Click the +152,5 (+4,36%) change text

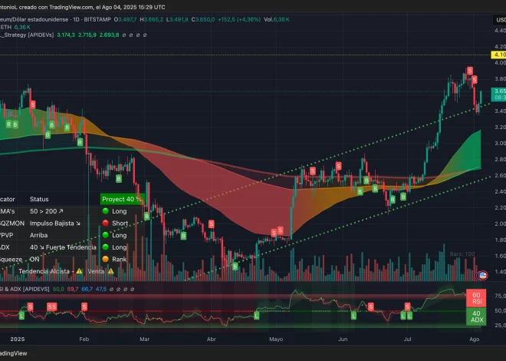pyautogui.click(x=239, y=19)
